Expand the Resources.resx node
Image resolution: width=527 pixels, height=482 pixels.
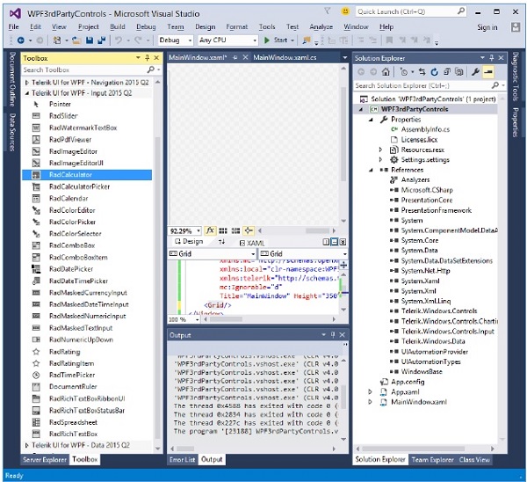click(x=381, y=150)
